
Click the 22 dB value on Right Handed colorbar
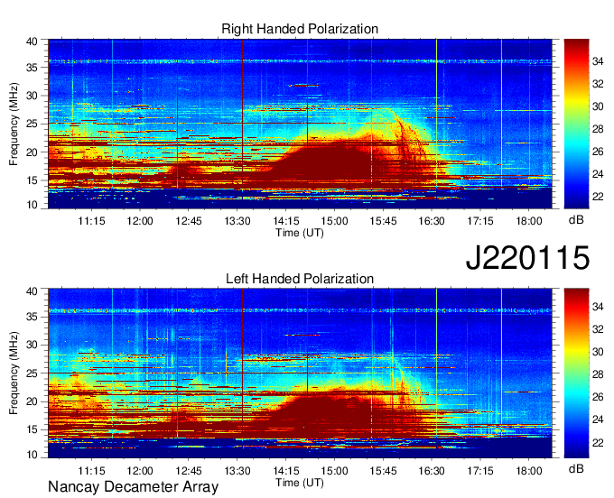click(x=598, y=197)
